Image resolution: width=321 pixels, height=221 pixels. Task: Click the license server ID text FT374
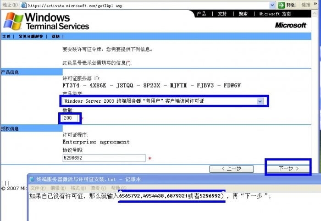(71, 85)
